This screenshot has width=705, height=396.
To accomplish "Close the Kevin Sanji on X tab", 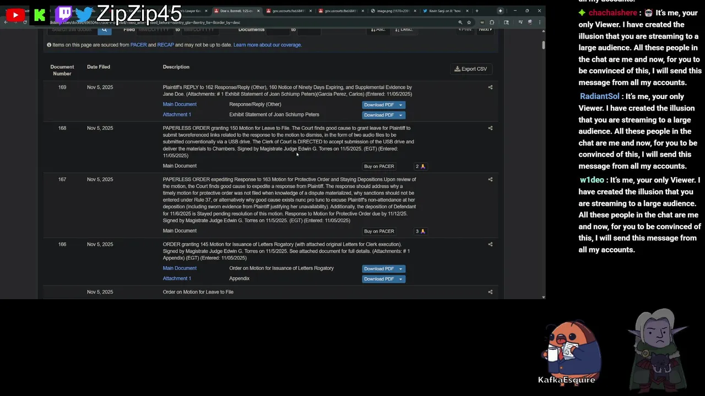I will [x=467, y=11].
